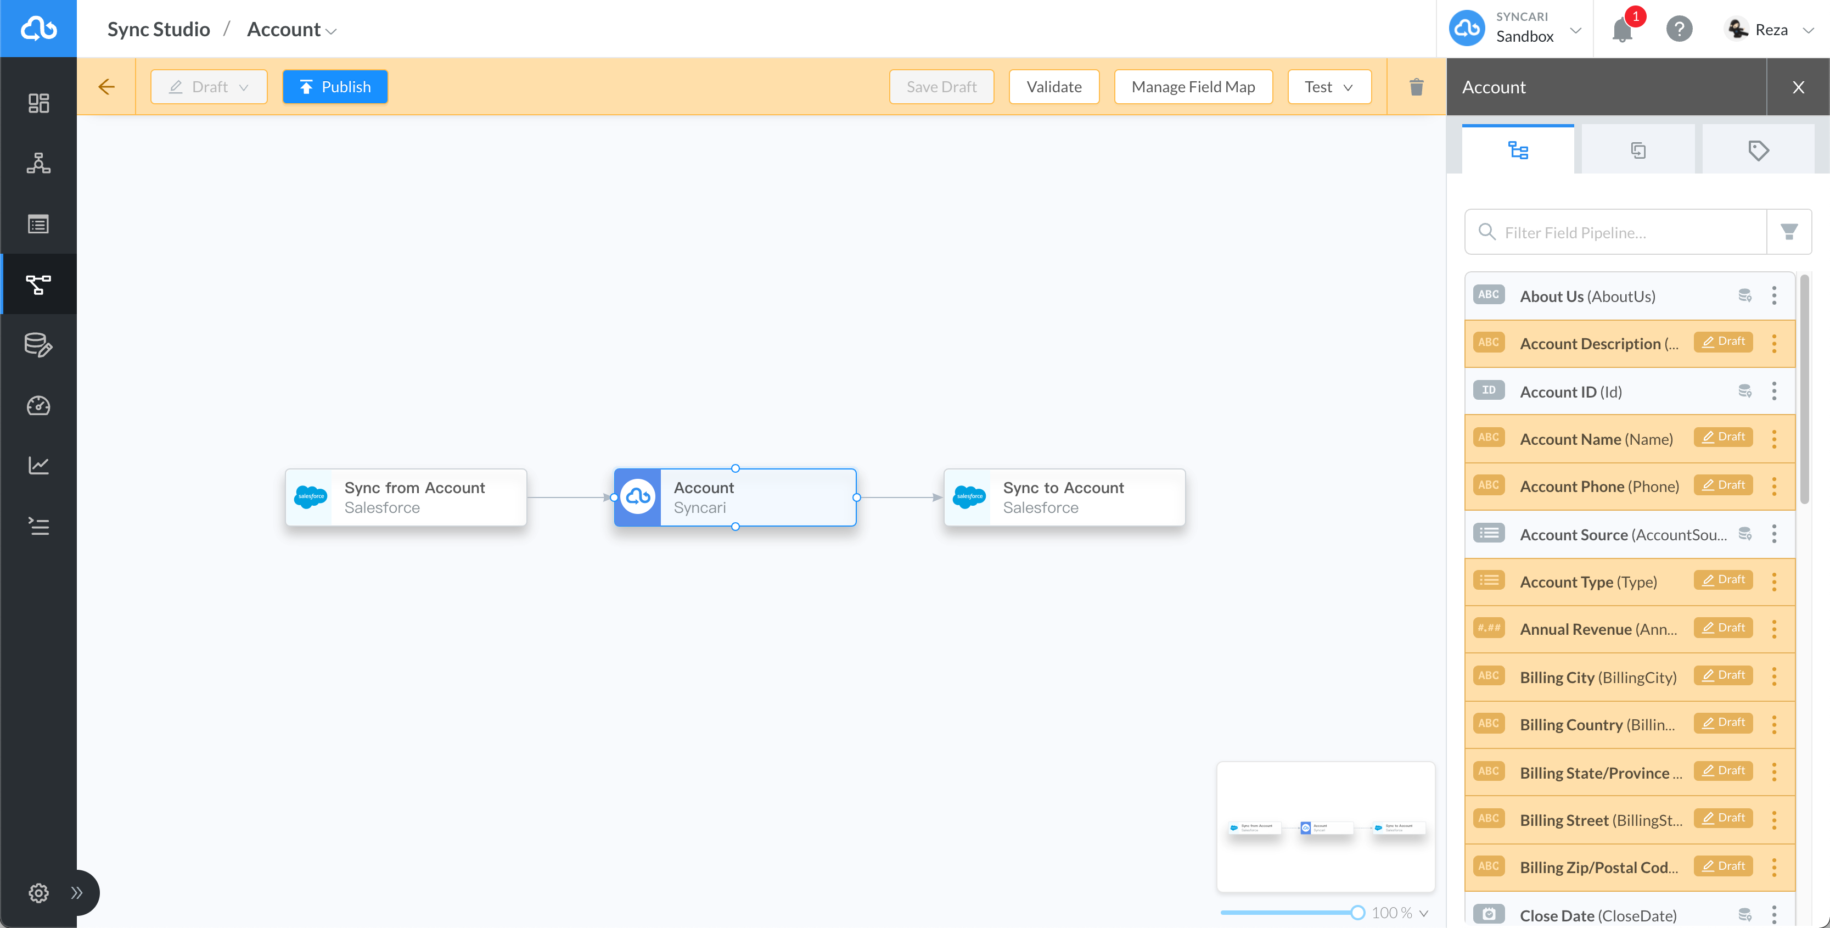Open the help question mark icon
Image resolution: width=1830 pixels, height=928 pixels.
pyautogui.click(x=1679, y=29)
